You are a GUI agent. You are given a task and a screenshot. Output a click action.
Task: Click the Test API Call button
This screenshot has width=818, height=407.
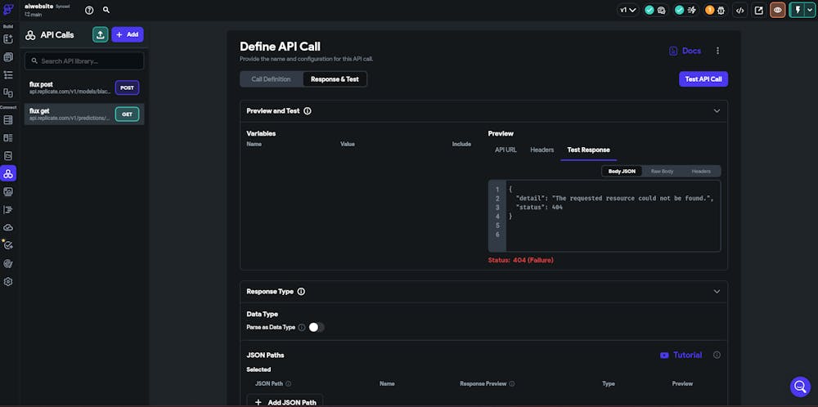tap(703, 79)
